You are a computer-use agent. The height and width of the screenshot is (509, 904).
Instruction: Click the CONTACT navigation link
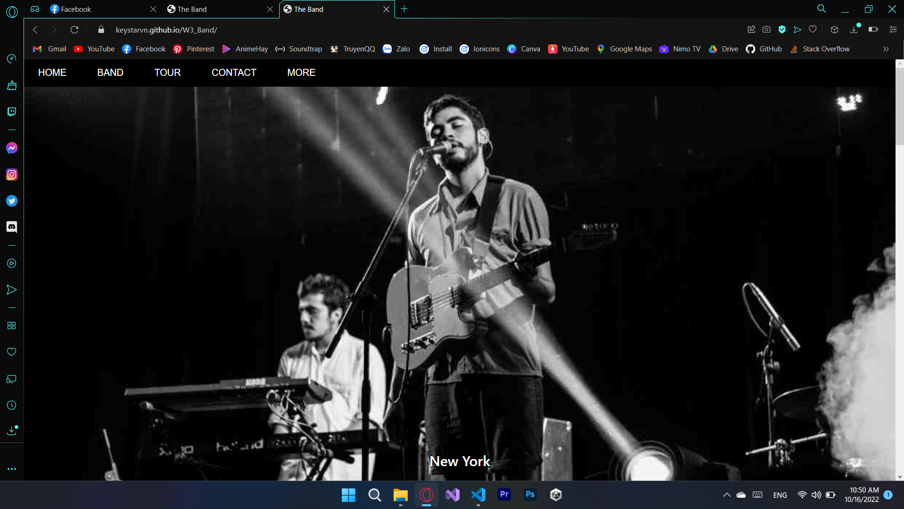point(234,73)
